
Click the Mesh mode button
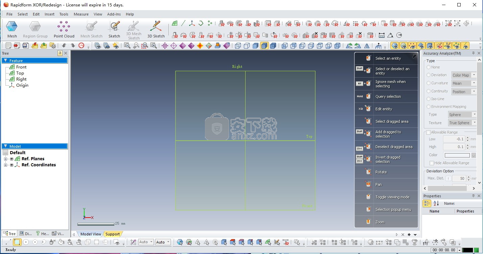(x=12, y=30)
